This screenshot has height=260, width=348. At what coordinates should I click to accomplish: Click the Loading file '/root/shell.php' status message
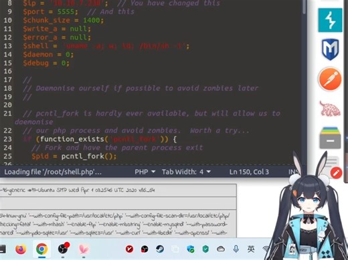pyautogui.click(x=53, y=172)
